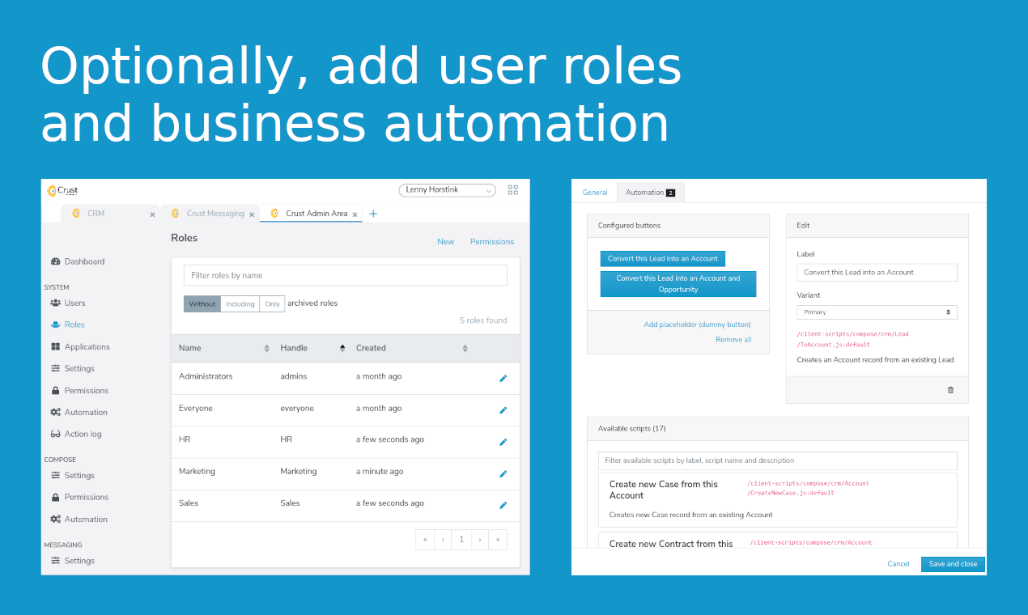Open the Lenny Horstink user dropdown
The height and width of the screenshot is (615, 1028).
(447, 190)
